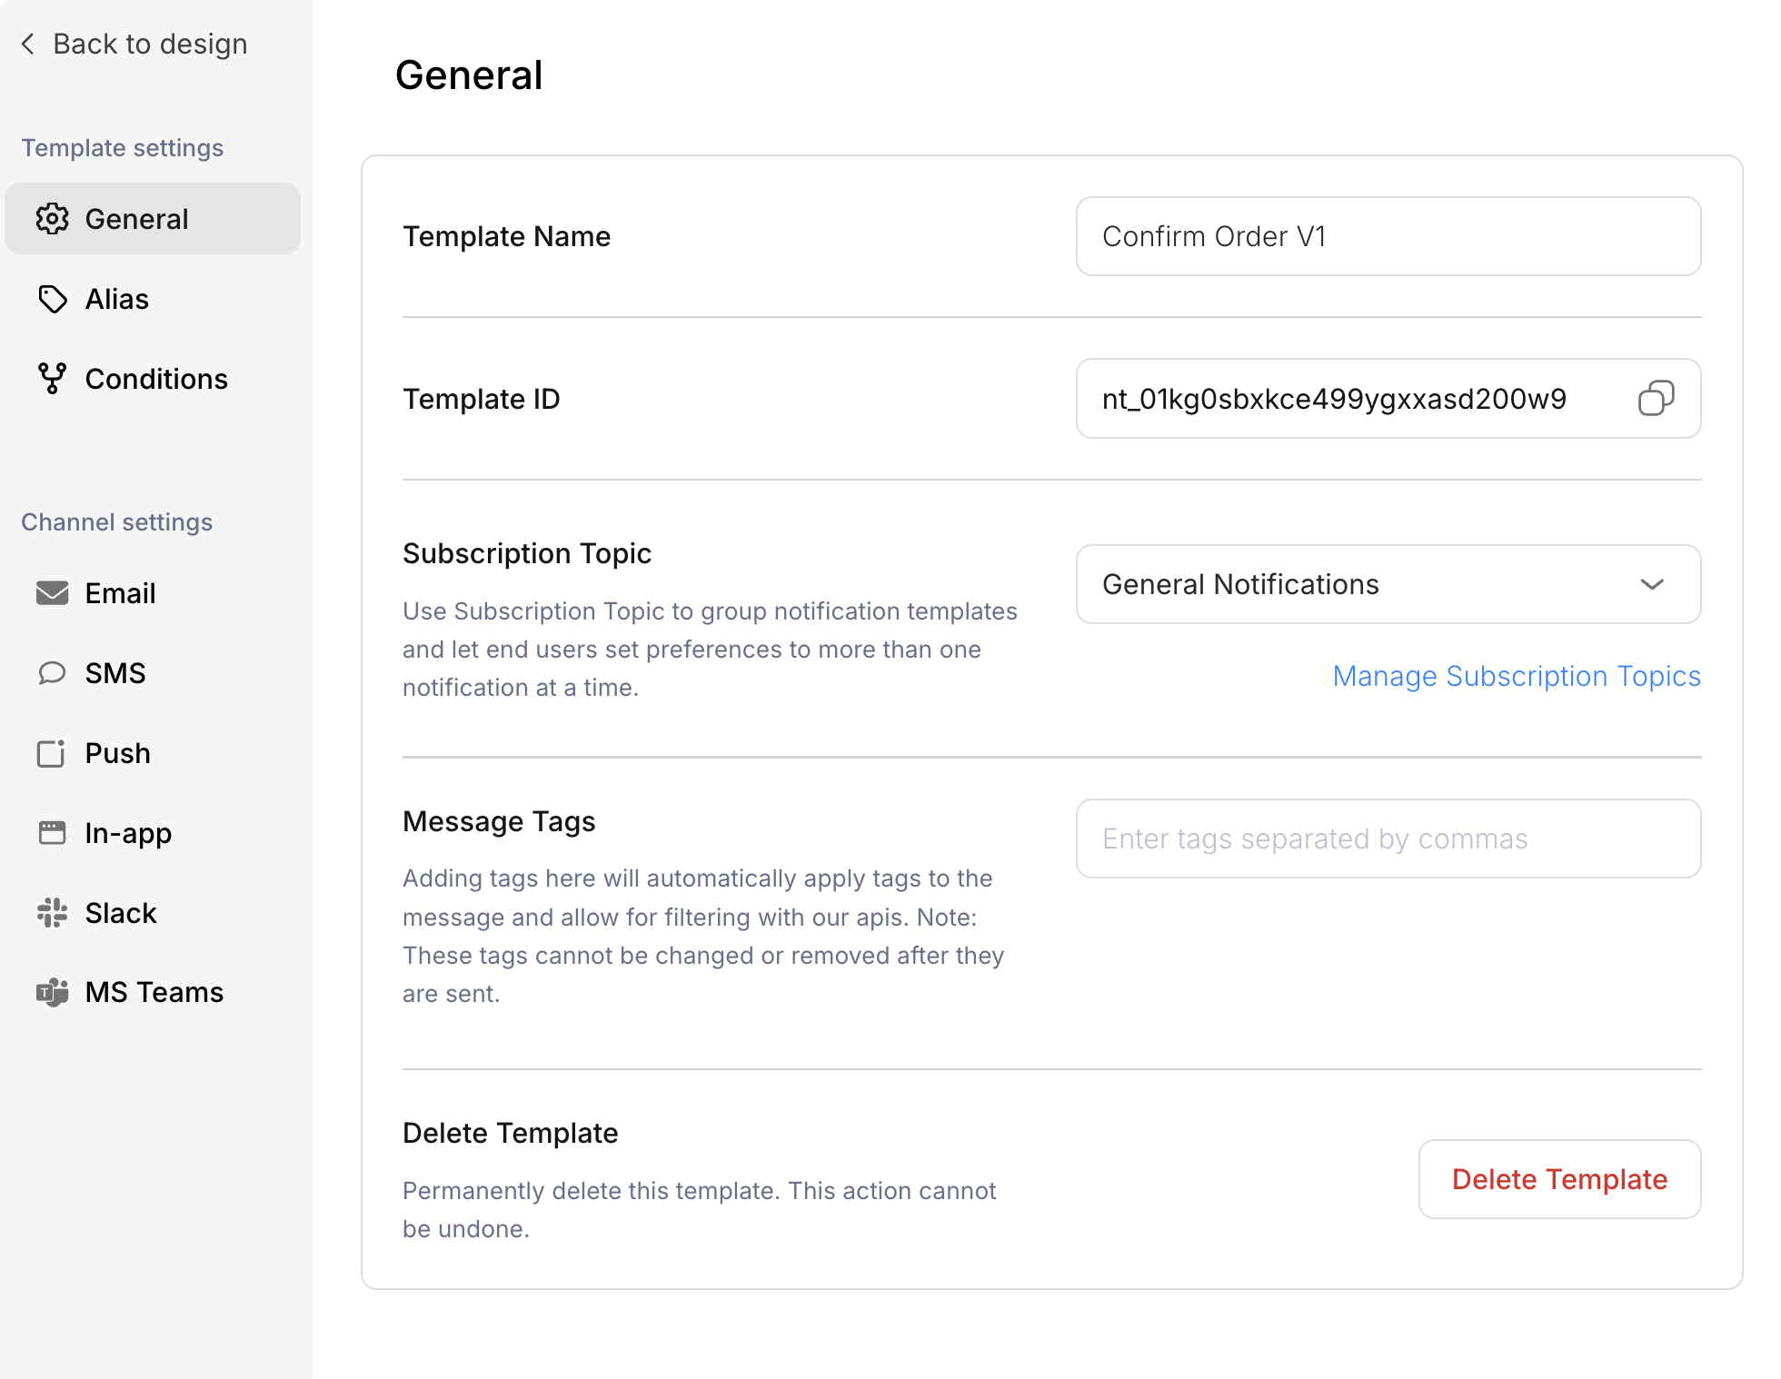1781x1379 pixels.
Task: Click the In-app window icon
Action: [x=52, y=833]
